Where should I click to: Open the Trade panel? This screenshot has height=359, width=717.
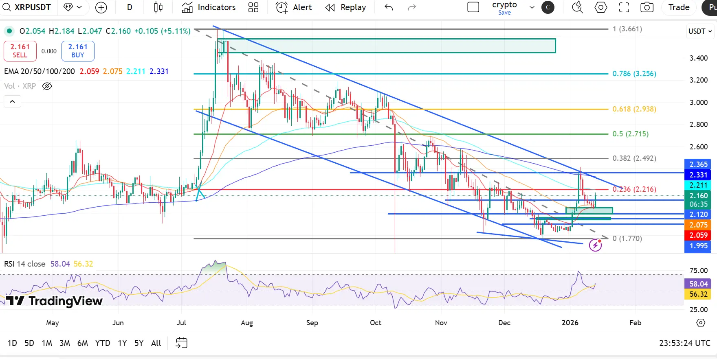[679, 7]
